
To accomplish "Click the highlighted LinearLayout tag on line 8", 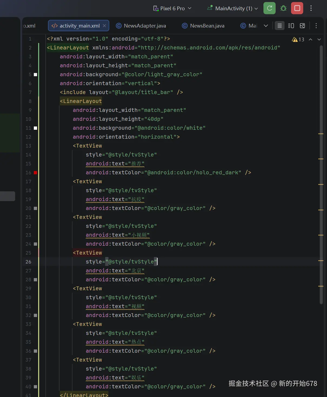I will pos(81,101).
